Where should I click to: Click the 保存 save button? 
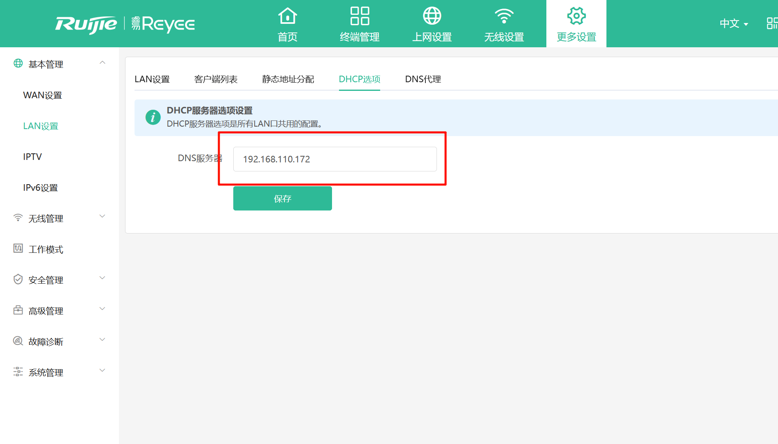[282, 199]
